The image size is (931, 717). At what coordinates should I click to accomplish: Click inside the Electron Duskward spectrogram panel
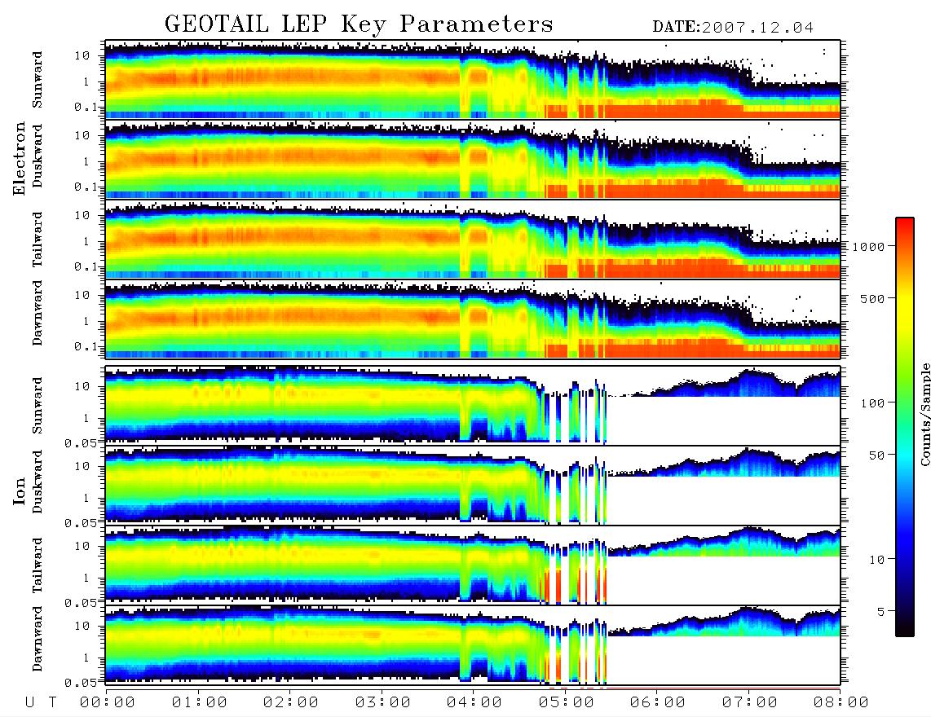pyautogui.click(x=473, y=159)
